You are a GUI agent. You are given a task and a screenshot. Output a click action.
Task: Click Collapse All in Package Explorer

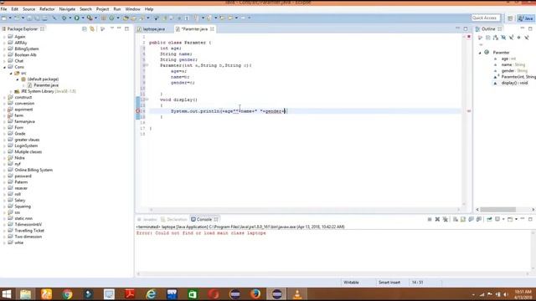85,29
